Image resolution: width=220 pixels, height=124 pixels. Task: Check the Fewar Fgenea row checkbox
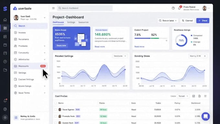[x=56, y=109]
